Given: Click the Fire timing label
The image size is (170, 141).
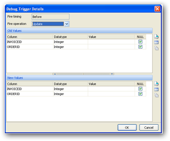Looking at the screenshot, I should 14,17.
